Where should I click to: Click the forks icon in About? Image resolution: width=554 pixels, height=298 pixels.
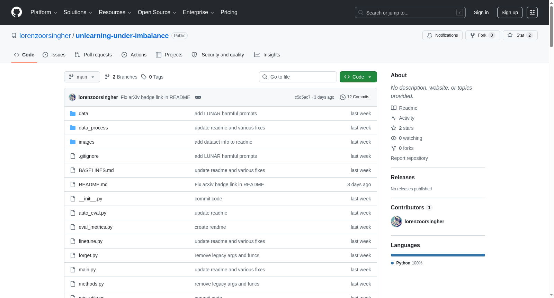click(394, 148)
